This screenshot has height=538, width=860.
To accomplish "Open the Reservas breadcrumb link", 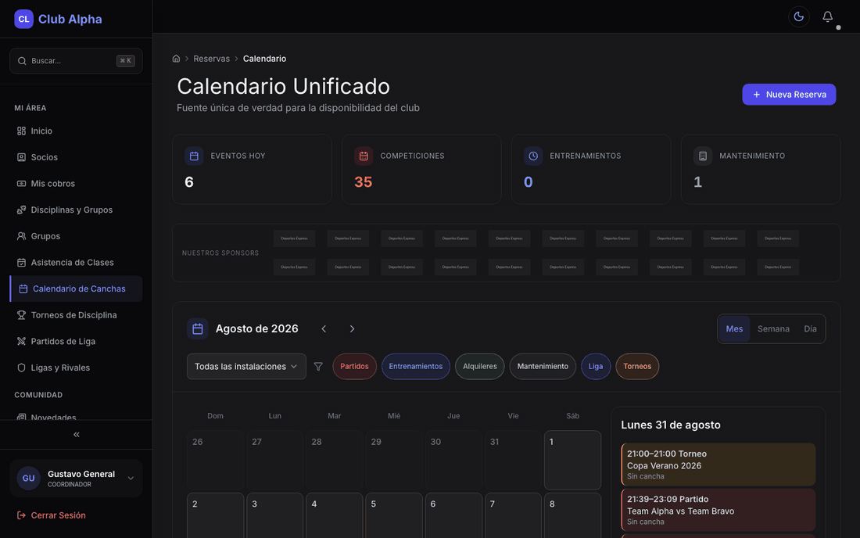I will coord(211,59).
